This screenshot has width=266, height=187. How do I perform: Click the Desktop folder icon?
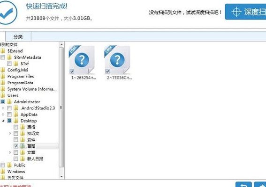pos(16,121)
